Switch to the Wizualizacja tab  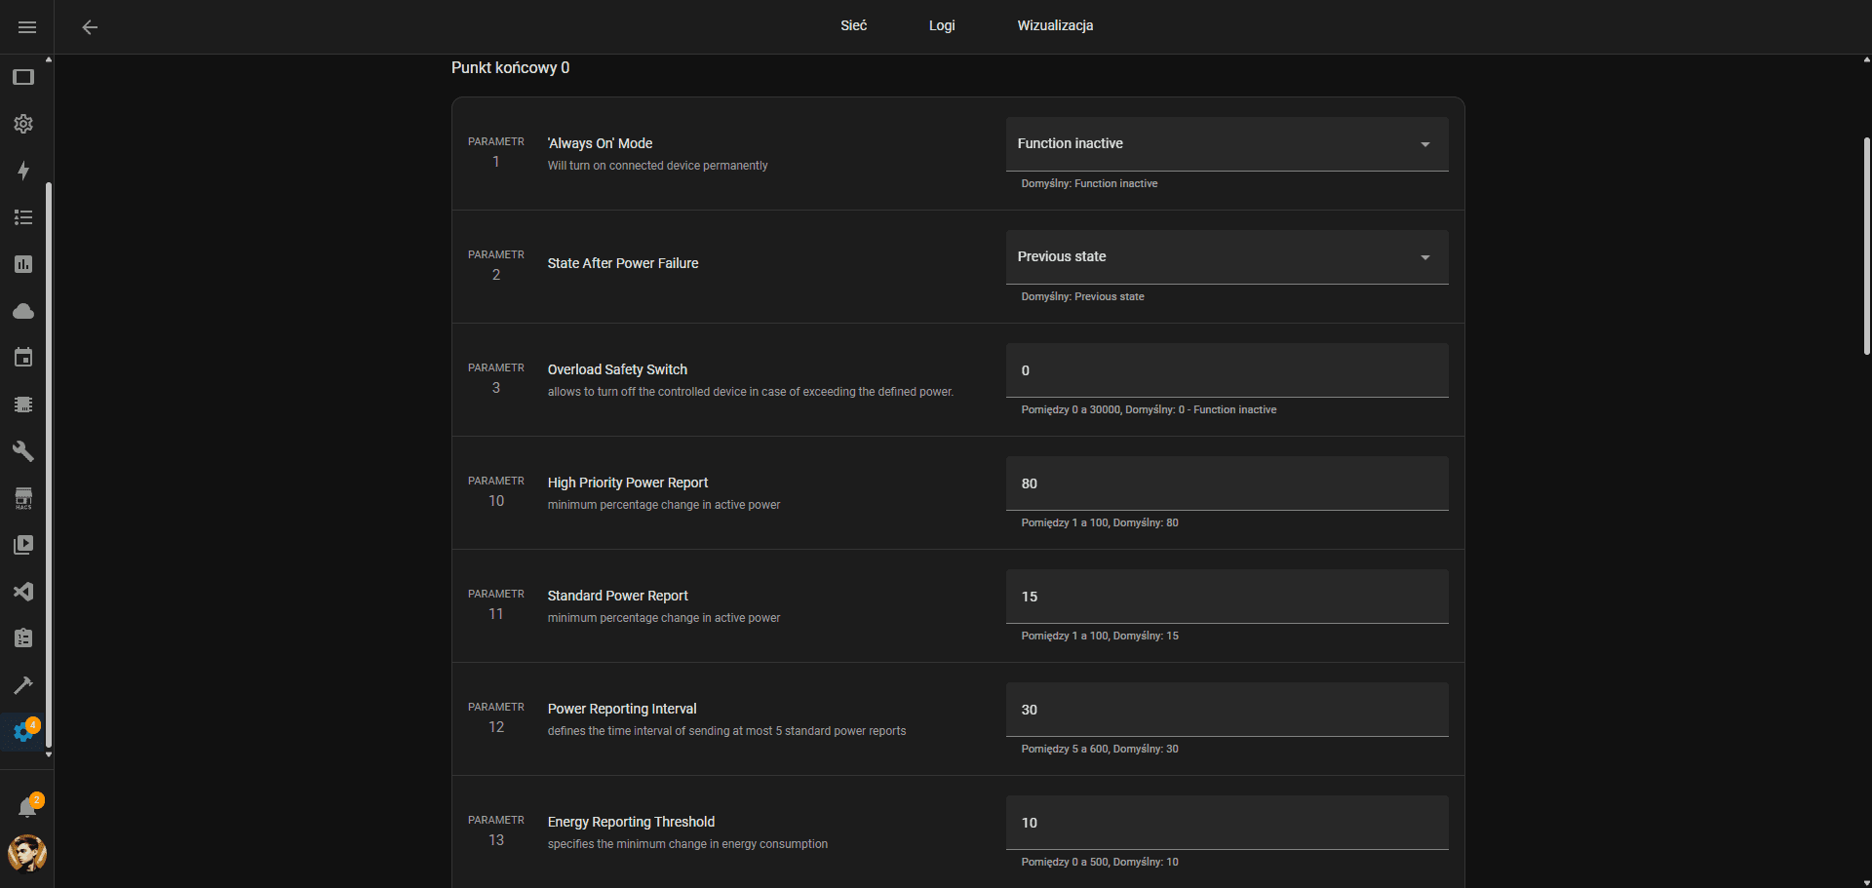pos(1055,25)
